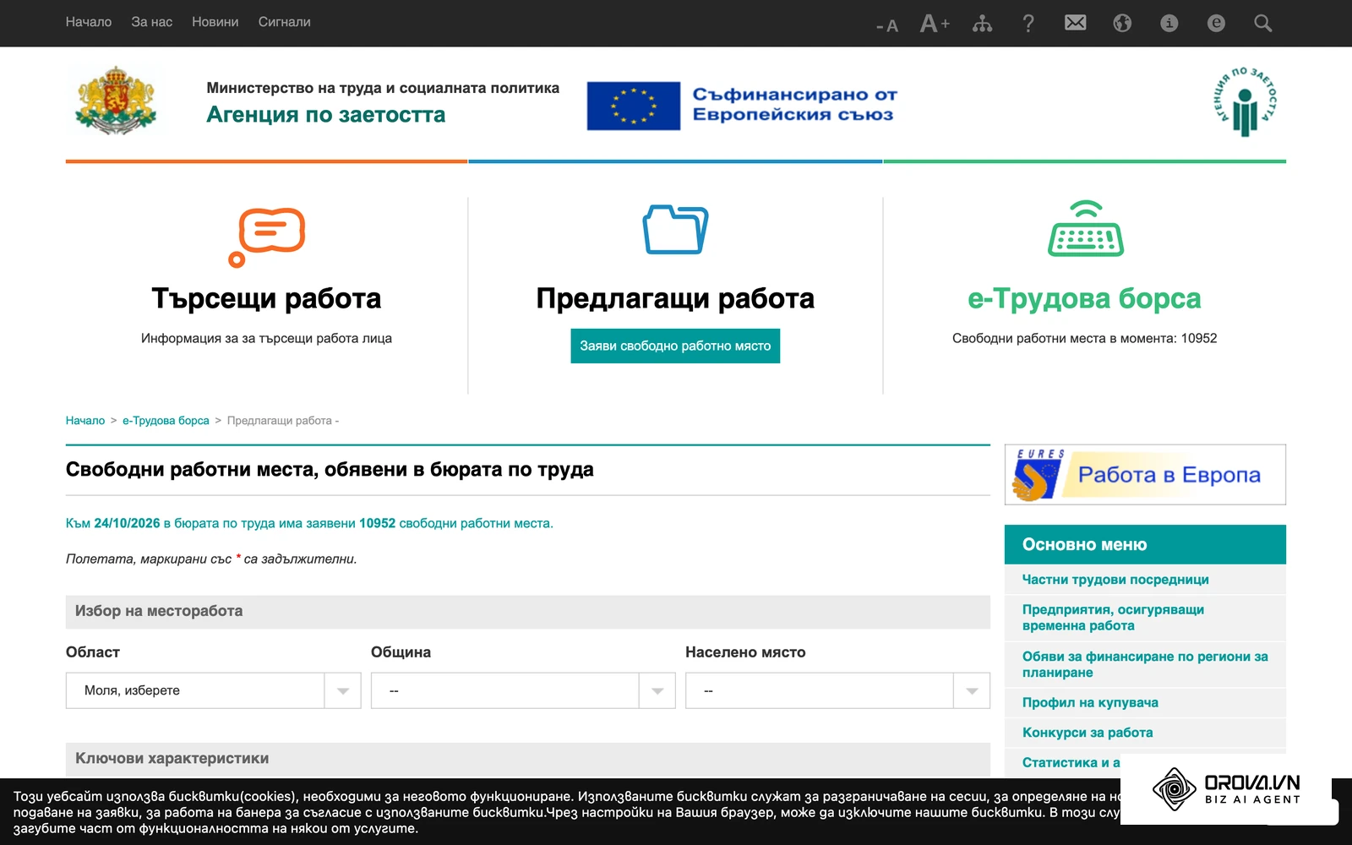This screenshot has width=1352, height=845.
Task: Open 'е-Трудова борса' green heading
Action: (x=1084, y=298)
